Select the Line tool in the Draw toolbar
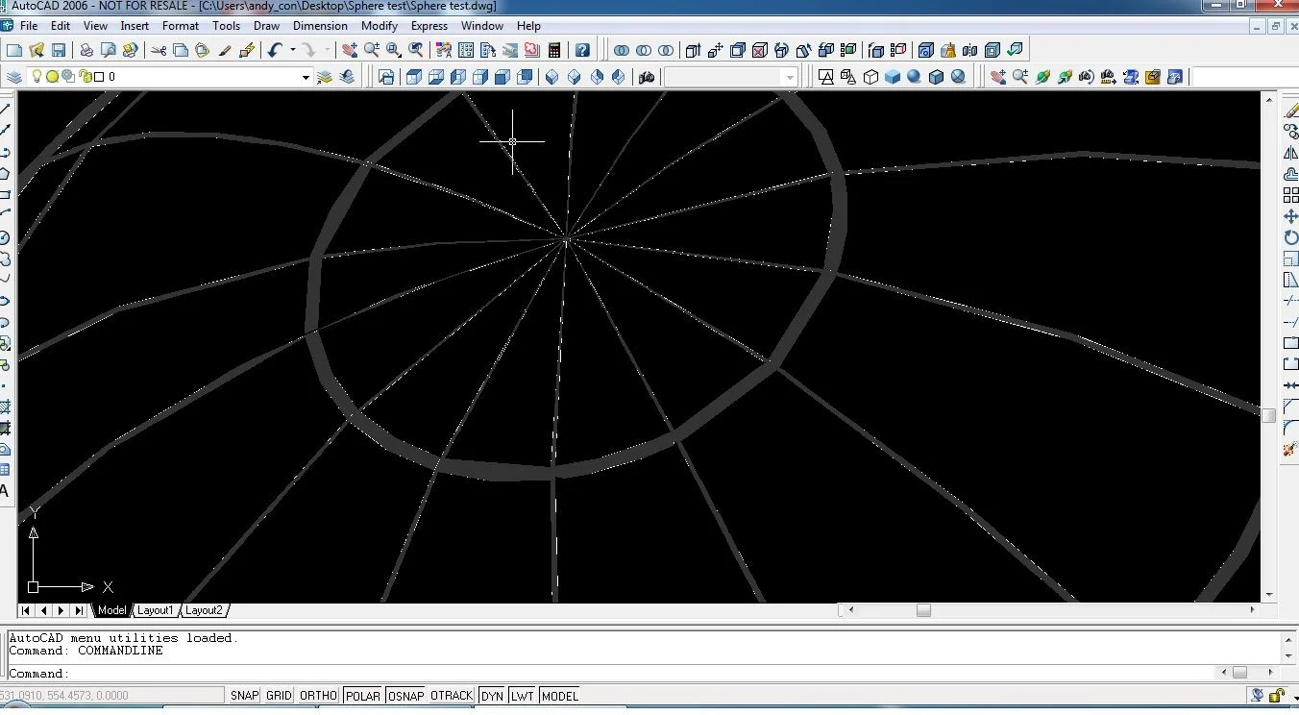Viewport: 1299px width, 715px height. tap(5, 109)
